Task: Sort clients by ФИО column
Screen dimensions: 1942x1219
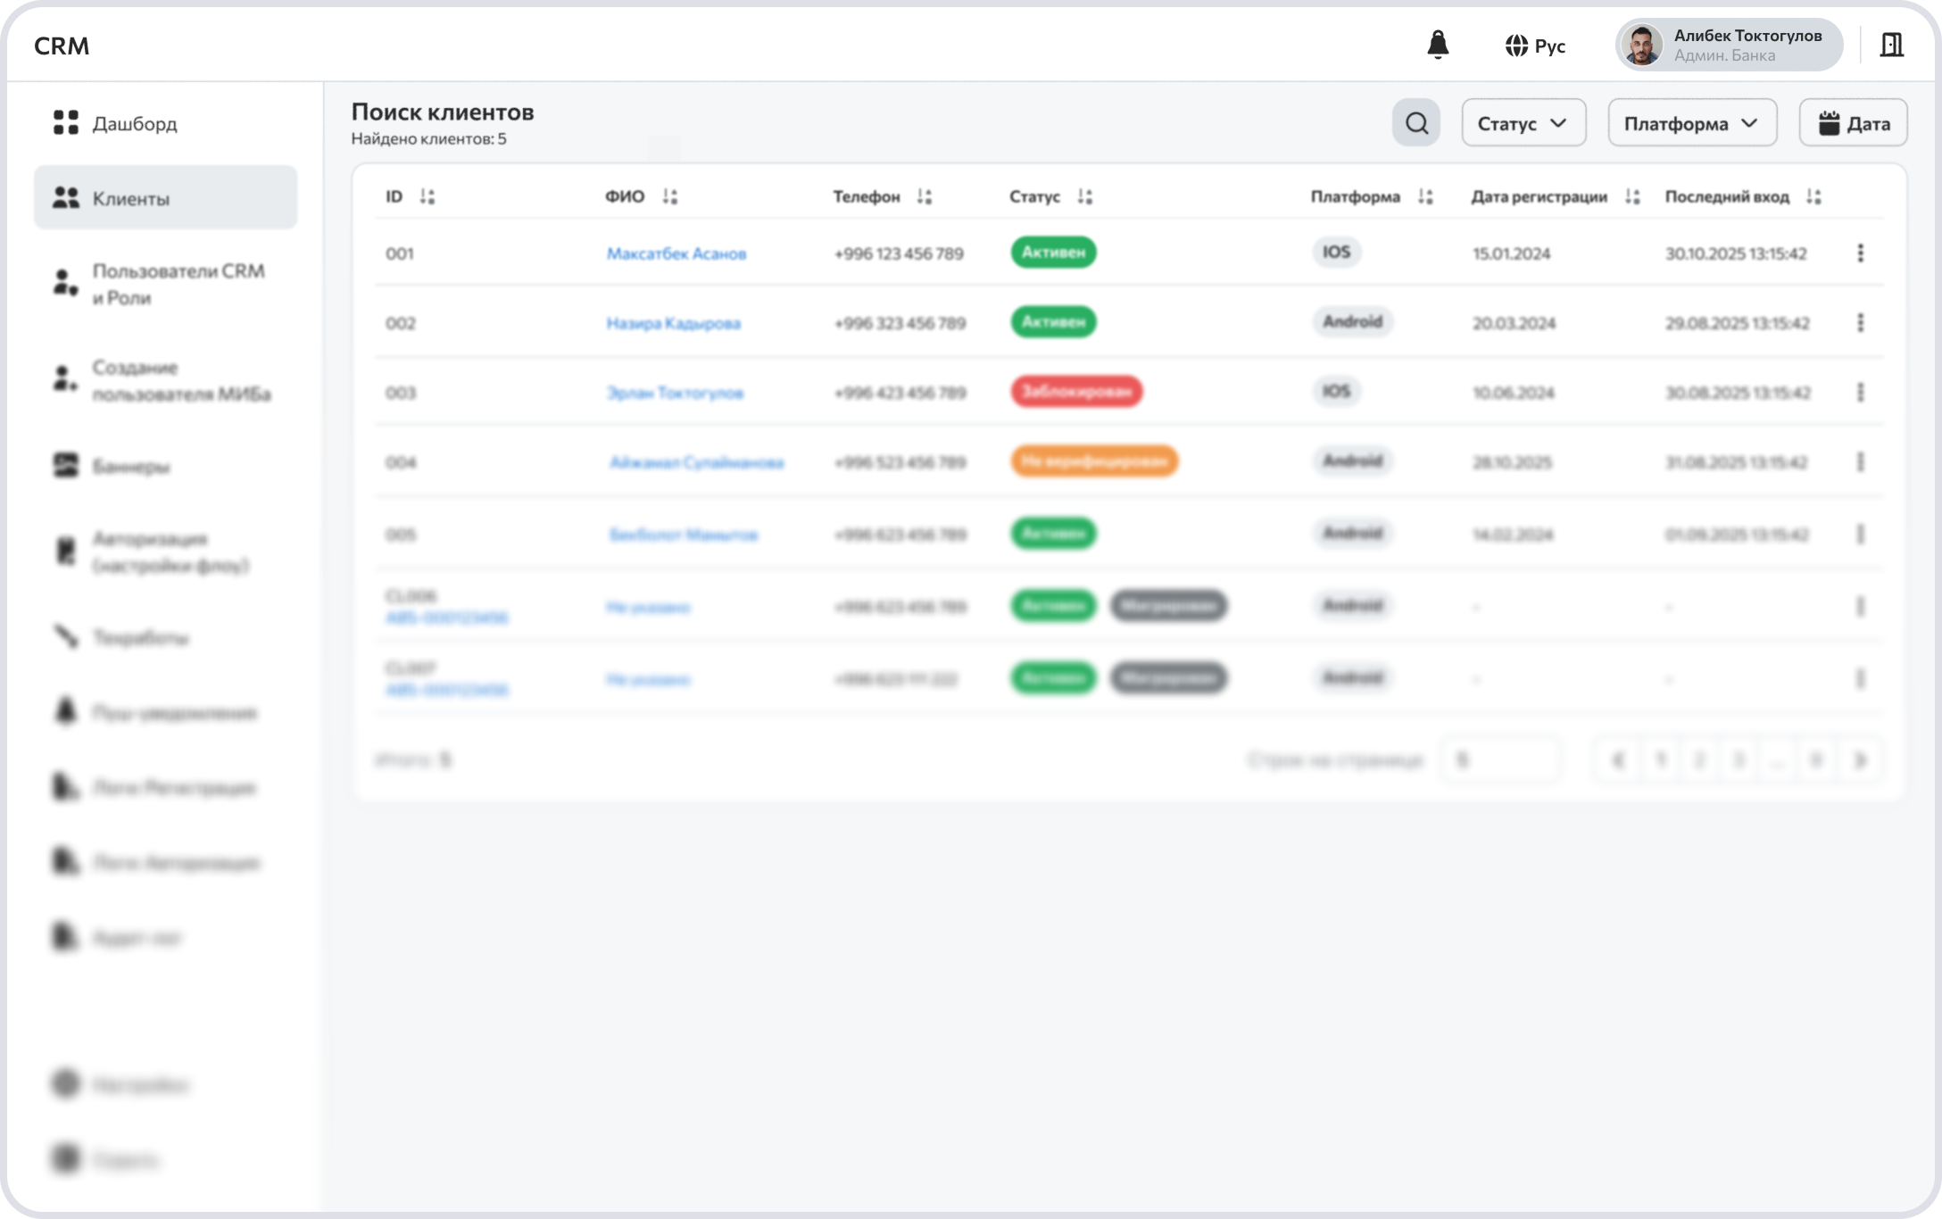Action: coord(670,196)
